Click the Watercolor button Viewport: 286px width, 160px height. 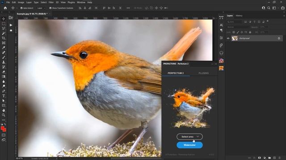189,145
